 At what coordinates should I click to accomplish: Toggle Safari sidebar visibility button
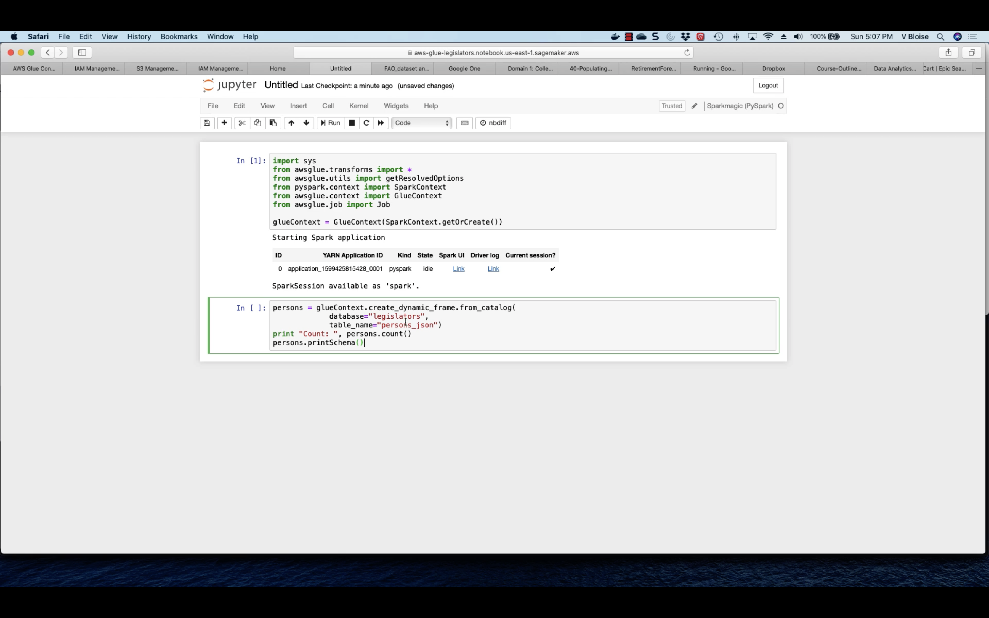pyautogui.click(x=82, y=53)
